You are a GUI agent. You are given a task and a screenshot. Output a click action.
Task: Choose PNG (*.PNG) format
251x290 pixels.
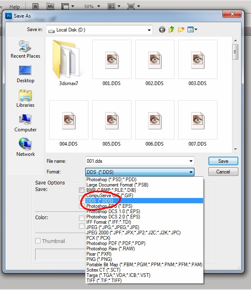144,259
